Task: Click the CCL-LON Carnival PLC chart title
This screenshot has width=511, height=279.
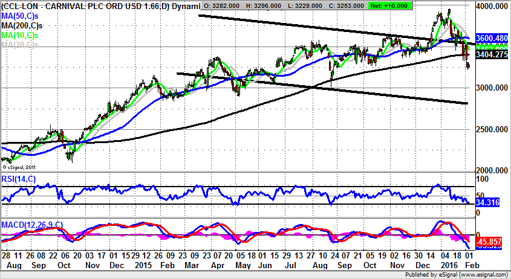Action: [100, 6]
